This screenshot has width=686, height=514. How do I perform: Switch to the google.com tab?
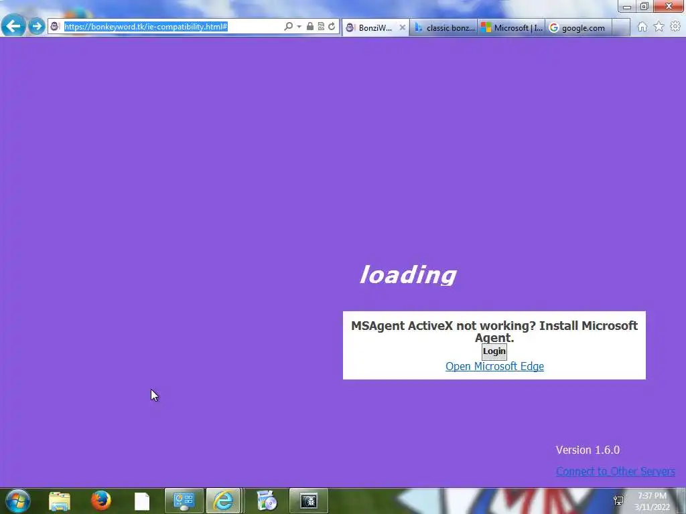pyautogui.click(x=577, y=27)
